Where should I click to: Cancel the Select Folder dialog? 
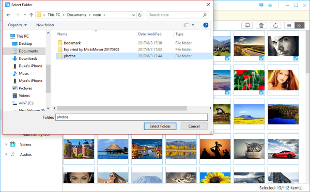194,126
